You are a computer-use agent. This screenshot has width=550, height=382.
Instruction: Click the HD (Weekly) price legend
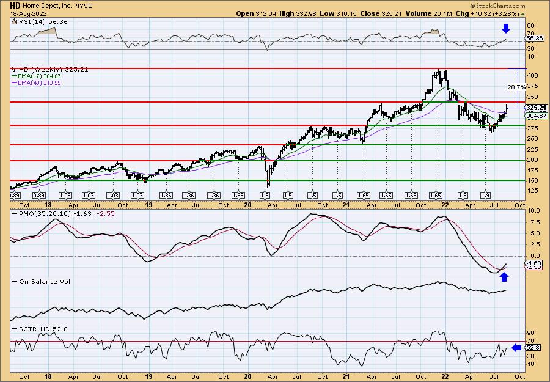(50, 70)
